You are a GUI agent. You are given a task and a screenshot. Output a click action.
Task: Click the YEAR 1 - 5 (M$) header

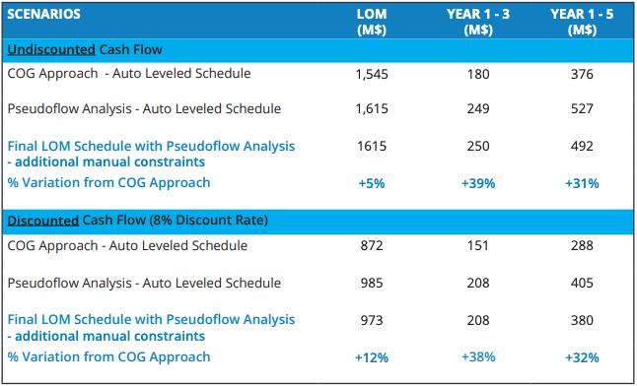pos(582,22)
